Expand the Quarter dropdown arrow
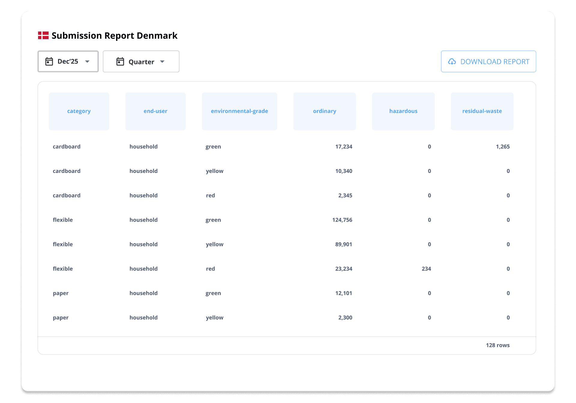This screenshot has width=576, height=403. point(162,62)
